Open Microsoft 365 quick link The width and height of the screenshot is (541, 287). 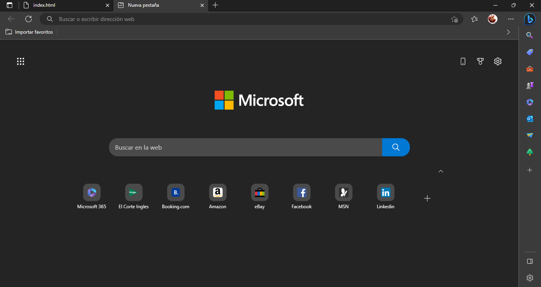[x=92, y=197]
